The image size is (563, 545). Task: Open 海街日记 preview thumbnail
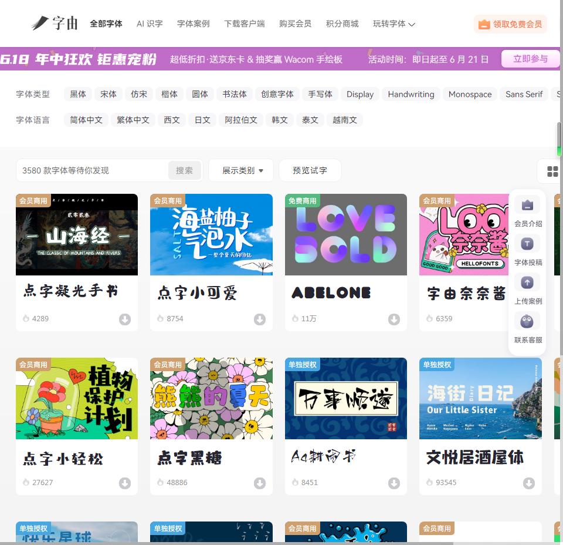pos(480,398)
